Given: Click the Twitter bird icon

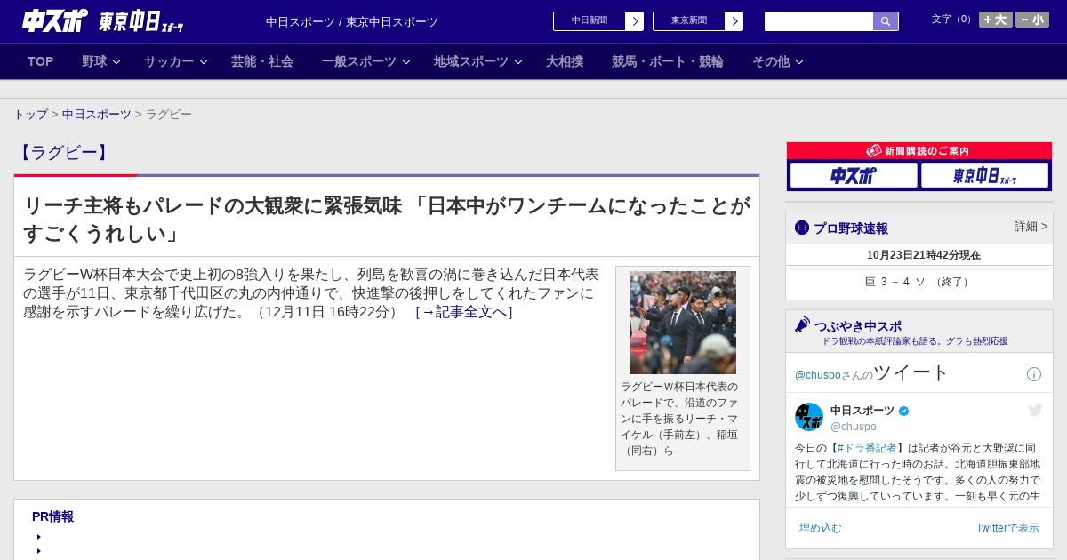Looking at the screenshot, I should point(1035,410).
